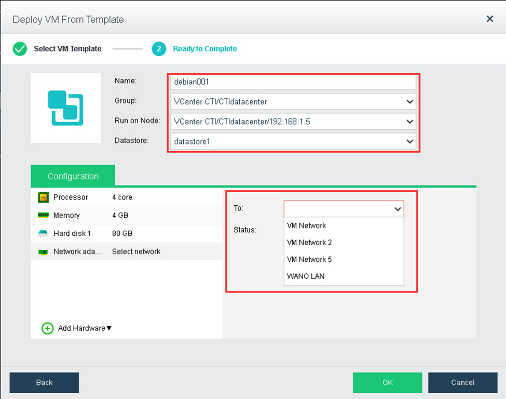This screenshot has width=506, height=399.
Task: Collapse the To network dropdown
Action: coord(398,209)
